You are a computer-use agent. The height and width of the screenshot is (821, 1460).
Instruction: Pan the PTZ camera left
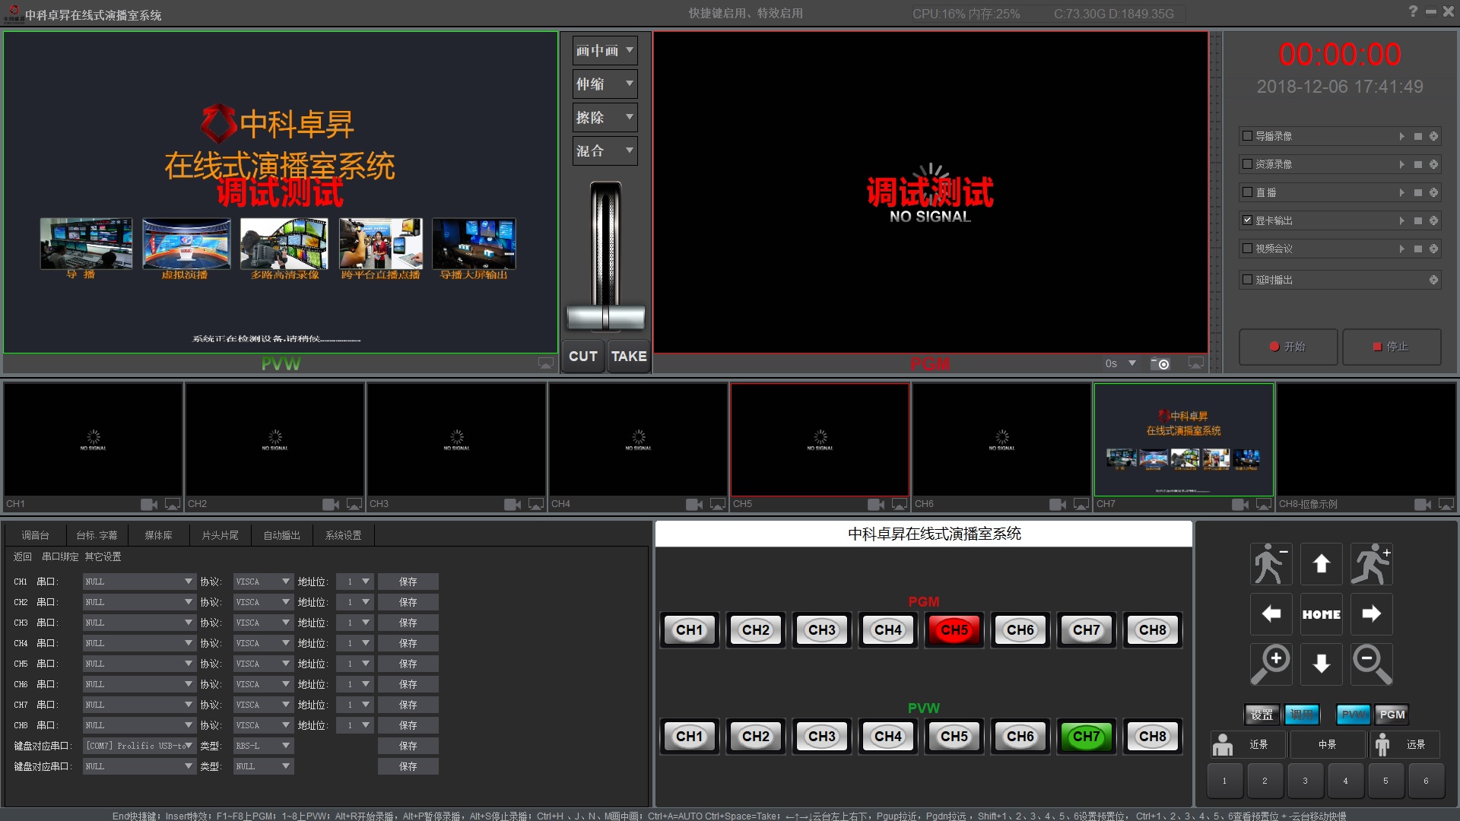tap(1271, 614)
